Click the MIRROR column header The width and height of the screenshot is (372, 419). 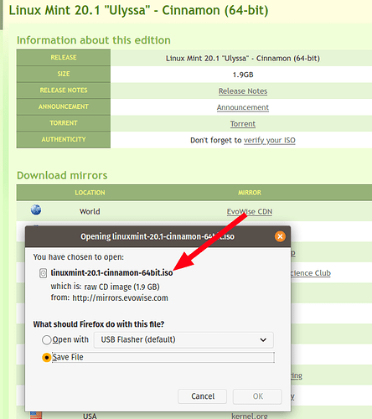click(x=250, y=193)
